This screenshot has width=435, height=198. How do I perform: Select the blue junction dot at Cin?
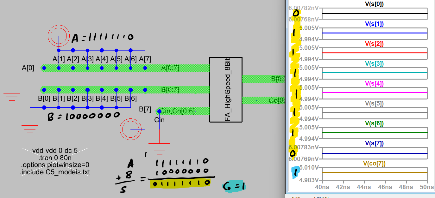click(159, 111)
